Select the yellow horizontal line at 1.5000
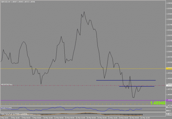Viewport: 172px width, 119px height. pyautogui.click(x=83, y=69)
